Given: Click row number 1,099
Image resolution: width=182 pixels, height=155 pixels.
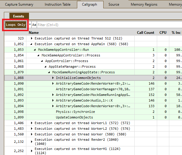Looking at the screenshot, I should click(x=19, y=117).
